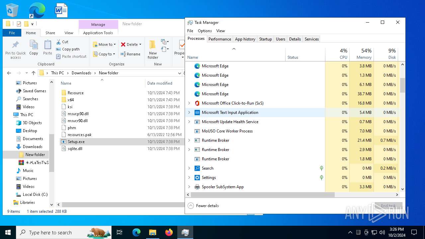Click the volume icon in system tray

pos(382,232)
